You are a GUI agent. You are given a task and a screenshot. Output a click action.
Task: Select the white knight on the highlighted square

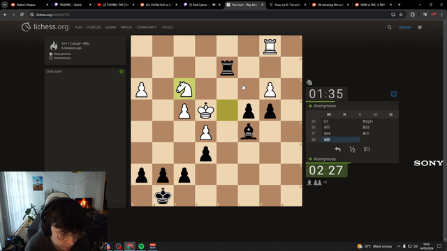coord(184,89)
